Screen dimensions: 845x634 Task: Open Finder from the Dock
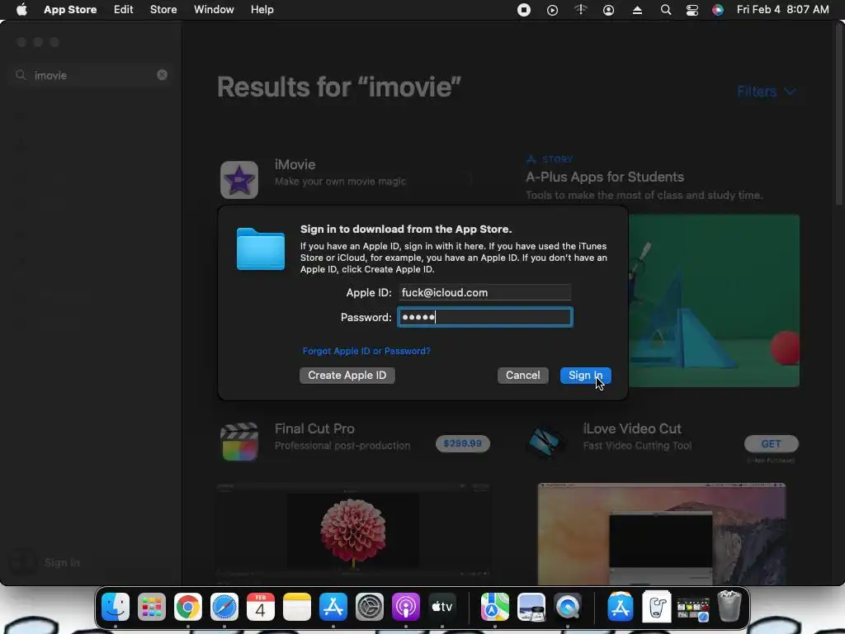116,607
